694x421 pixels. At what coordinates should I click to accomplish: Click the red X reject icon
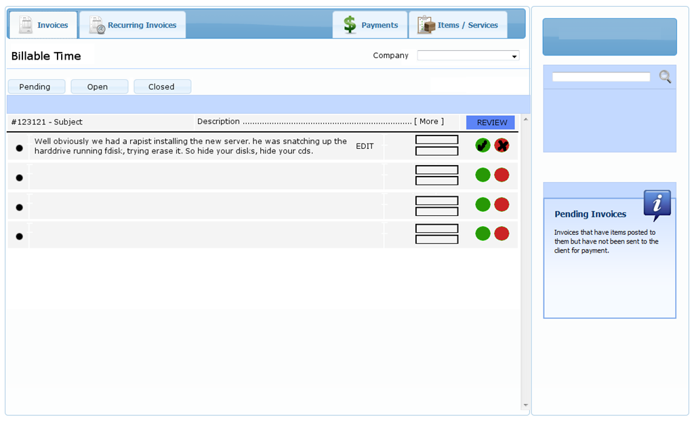click(x=502, y=146)
